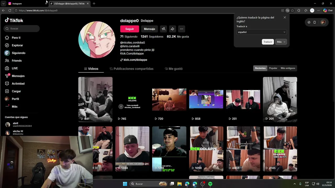Switch to 'Publicaciones compartidas' tab

(131, 69)
